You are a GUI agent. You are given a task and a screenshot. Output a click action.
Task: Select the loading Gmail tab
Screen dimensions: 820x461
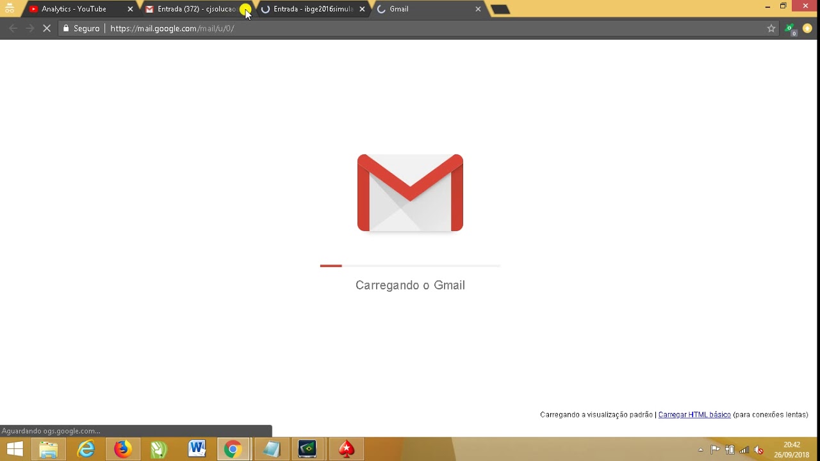click(x=428, y=9)
